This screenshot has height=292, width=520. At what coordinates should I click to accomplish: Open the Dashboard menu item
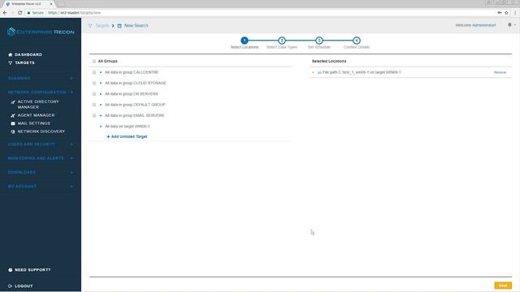[x=28, y=54]
